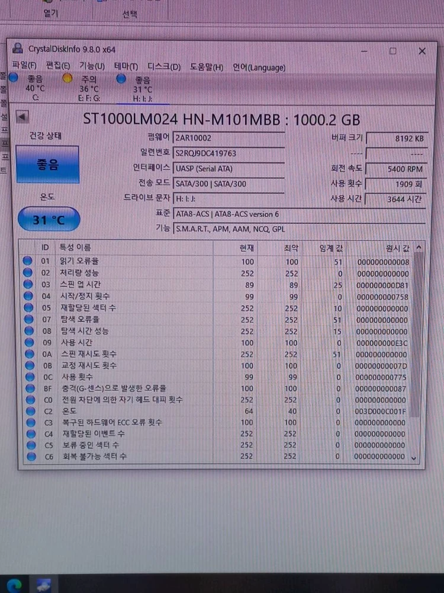The width and height of the screenshot is (444, 593).
Task: Open the 편집(E) menu
Action: coord(58,66)
